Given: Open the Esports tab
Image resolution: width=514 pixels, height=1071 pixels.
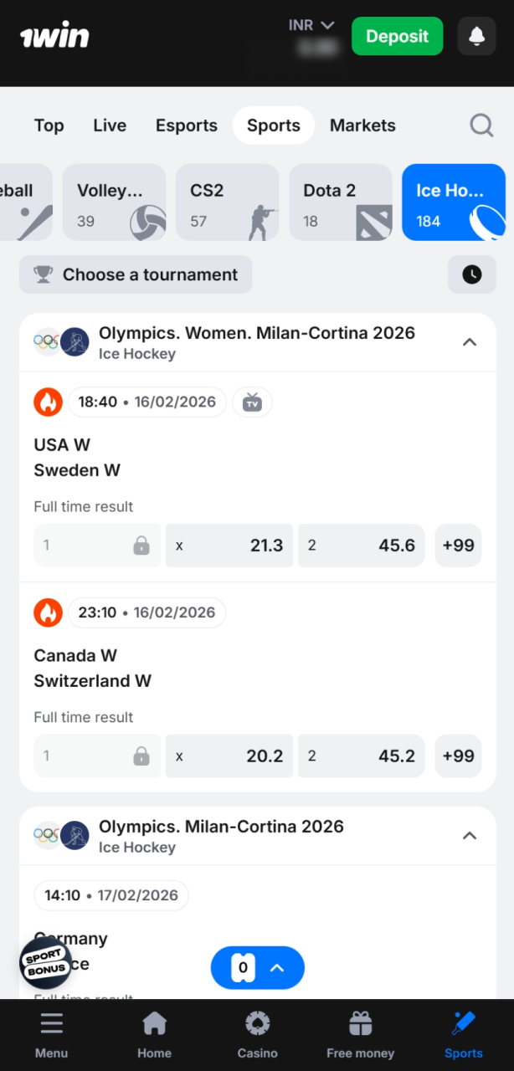Looking at the screenshot, I should click(x=186, y=125).
